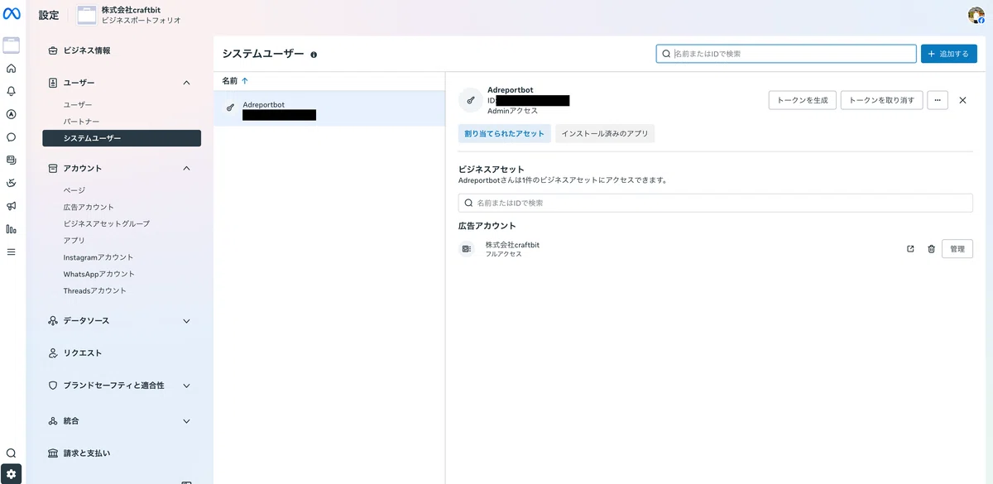Image resolution: width=993 pixels, height=484 pixels.
Task: Click the 追加する button
Action: 948,54
